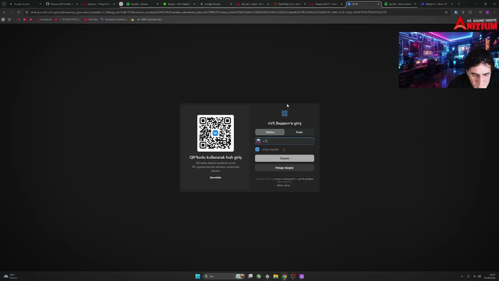Open the YouTube bookmark
This screenshot has width=499, height=281.
tap(91, 20)
